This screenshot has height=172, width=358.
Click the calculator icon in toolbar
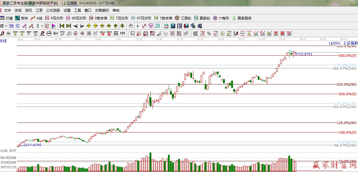click(173, 26)
